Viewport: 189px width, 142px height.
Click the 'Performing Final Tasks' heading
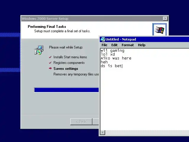coord(47,27)
